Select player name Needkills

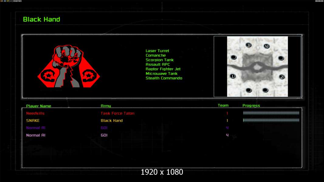click(x=35, y=113)
